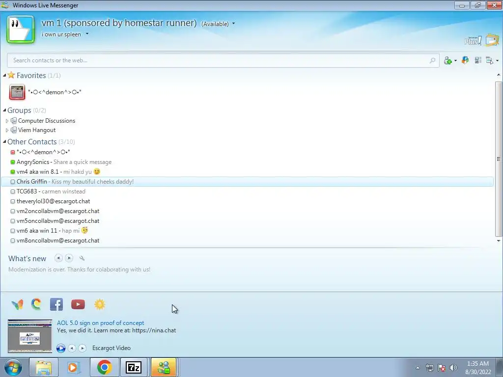
Task: Open personal message dropdown arrow
Action: pyautogui.click(x=87, y=34)
